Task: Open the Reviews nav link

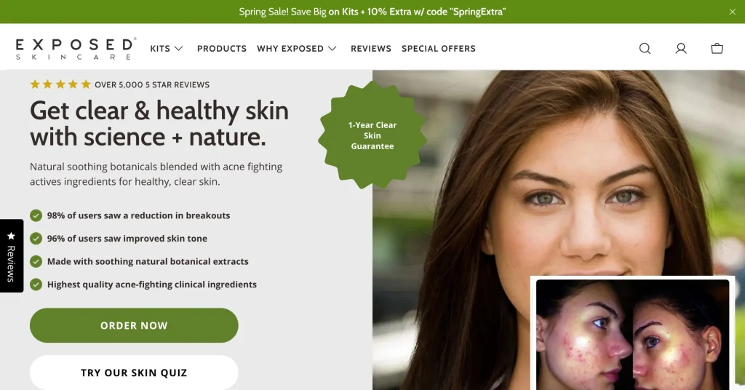Action: [371, 49]
